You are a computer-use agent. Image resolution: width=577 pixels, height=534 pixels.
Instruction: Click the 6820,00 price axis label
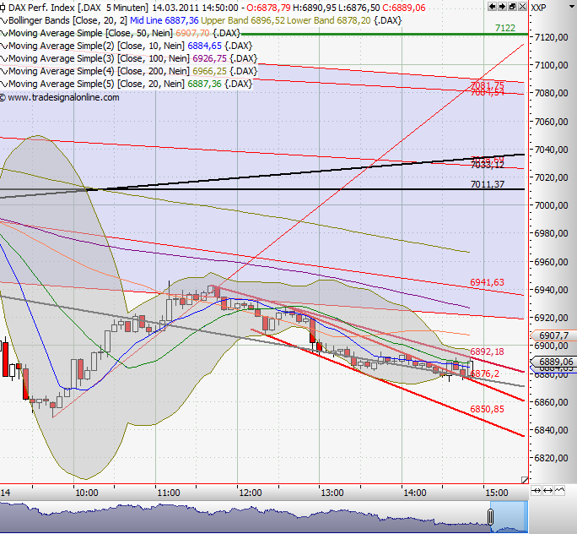(551, 458)
